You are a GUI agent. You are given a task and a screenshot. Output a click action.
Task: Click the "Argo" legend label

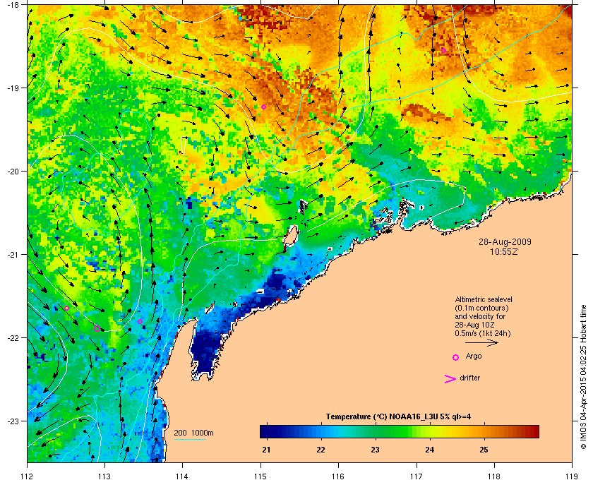point(474,356)
